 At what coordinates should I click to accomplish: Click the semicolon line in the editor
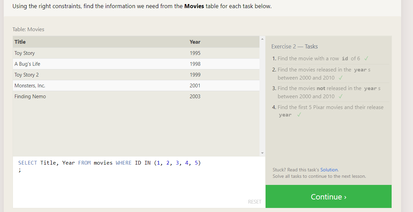[x=20, y=170]
